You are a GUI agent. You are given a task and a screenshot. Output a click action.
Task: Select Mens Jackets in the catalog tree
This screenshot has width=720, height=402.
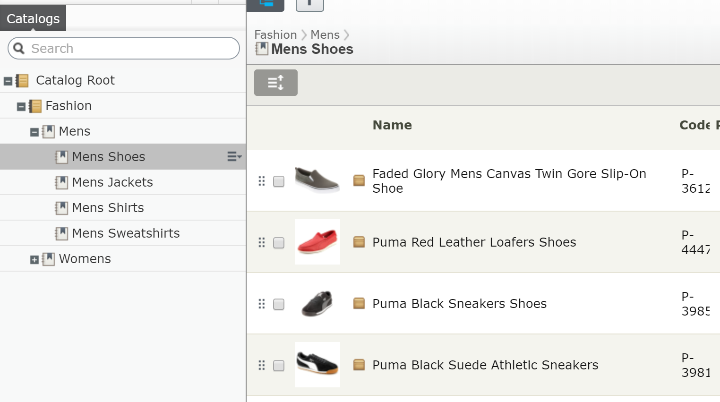pos(112,182)
